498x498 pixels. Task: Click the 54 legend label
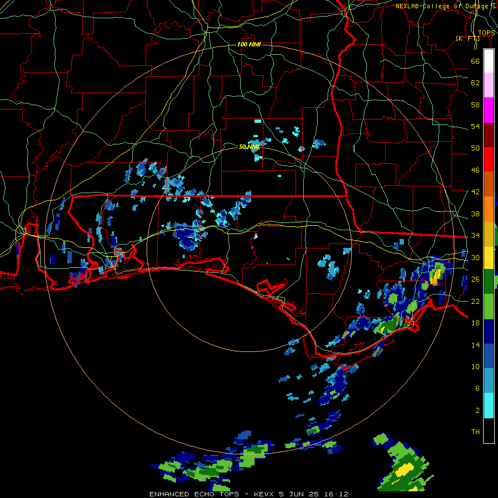[x=475, y=126]
